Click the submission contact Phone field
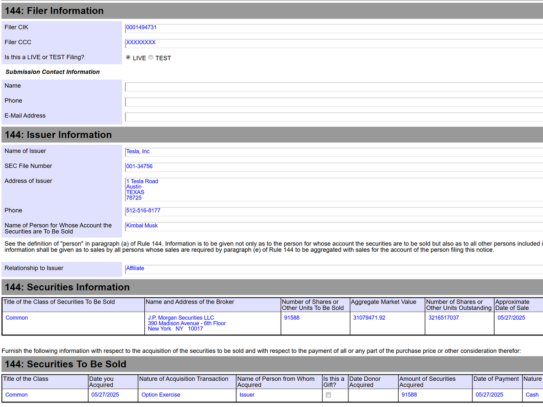The image size is (543, 407). pos(334,102)
